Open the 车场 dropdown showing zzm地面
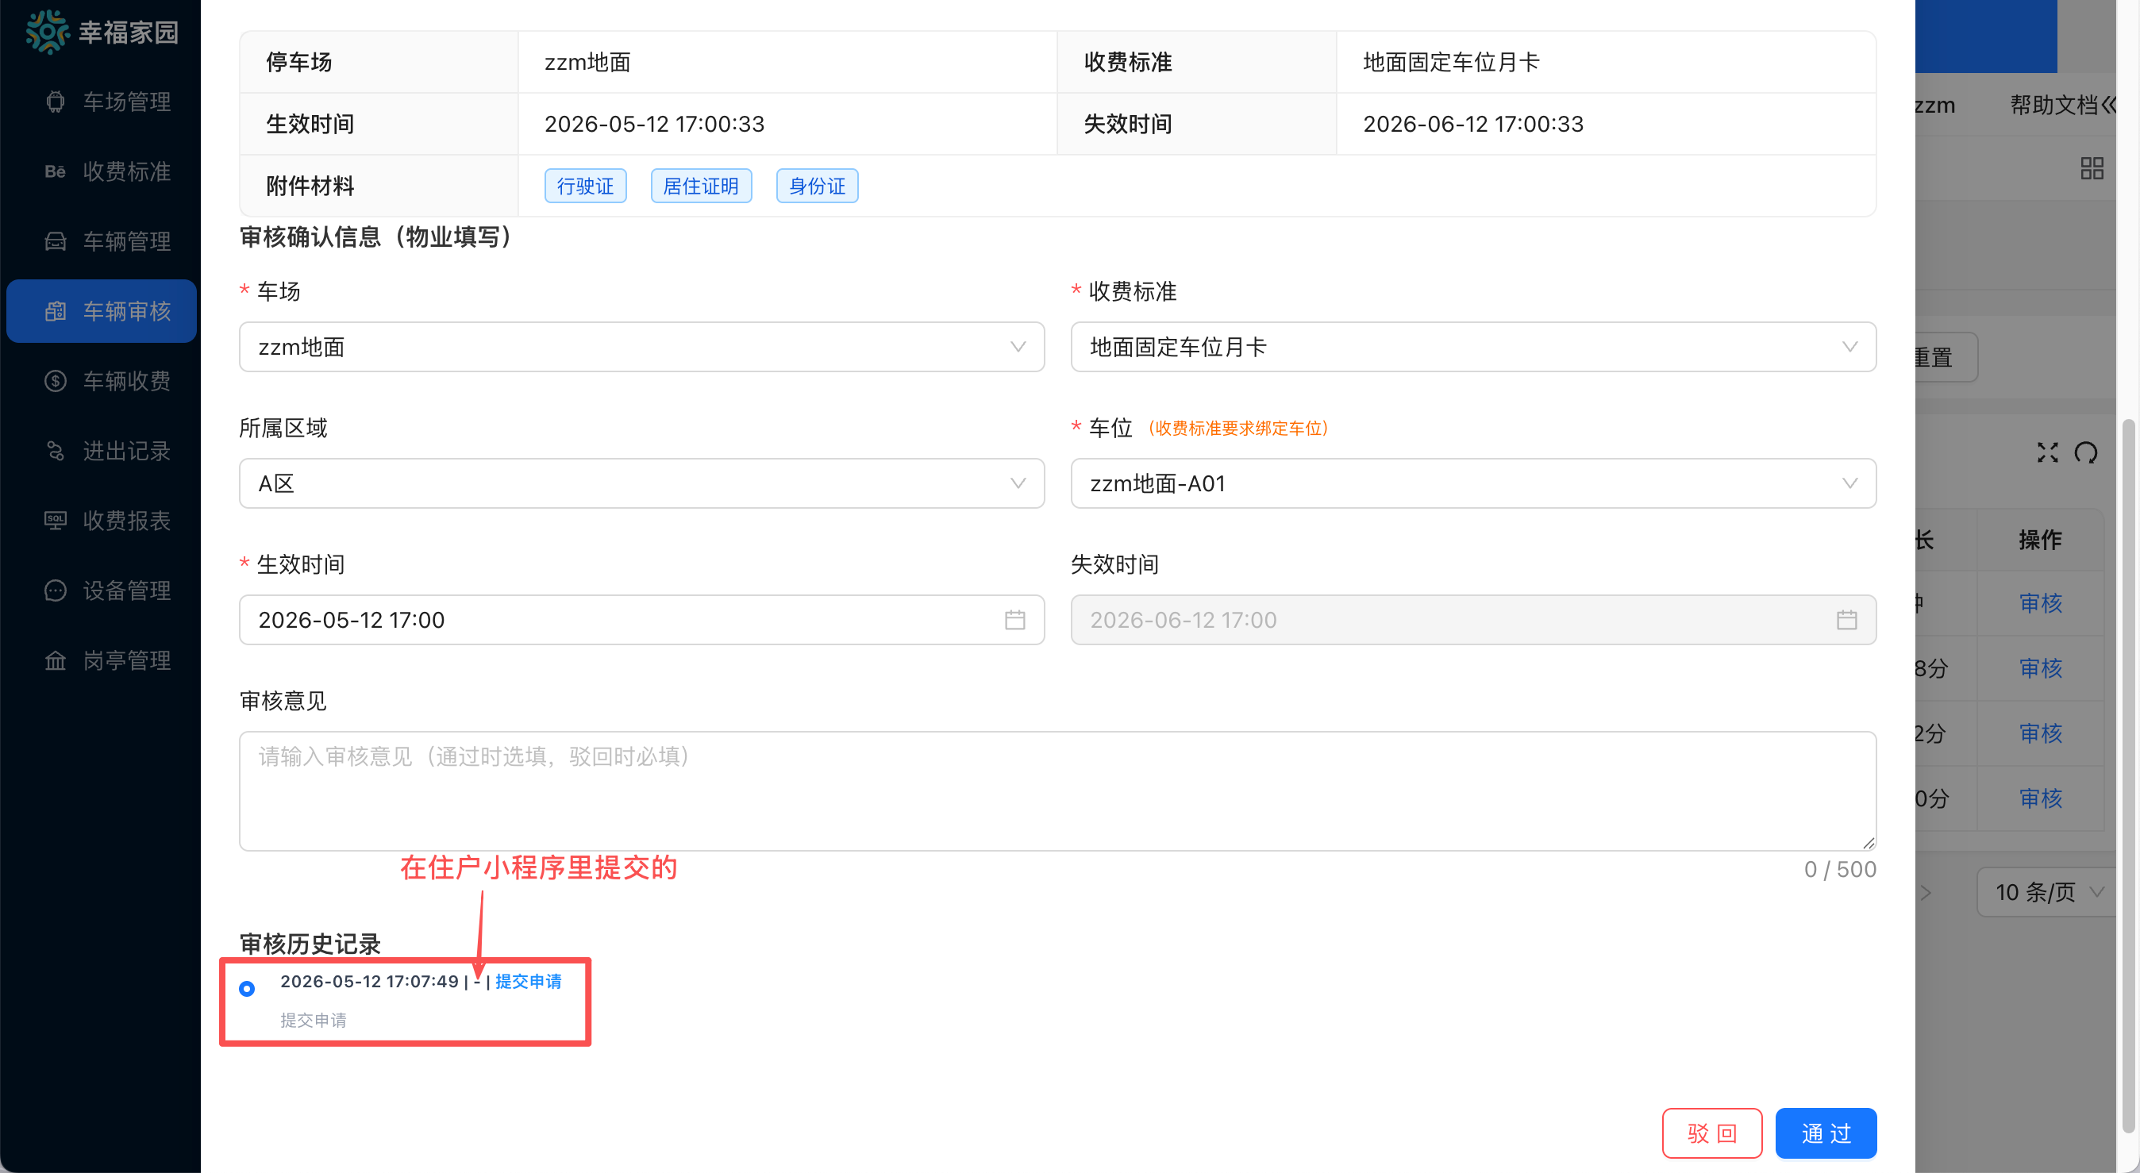 click(x=641, y=346)
